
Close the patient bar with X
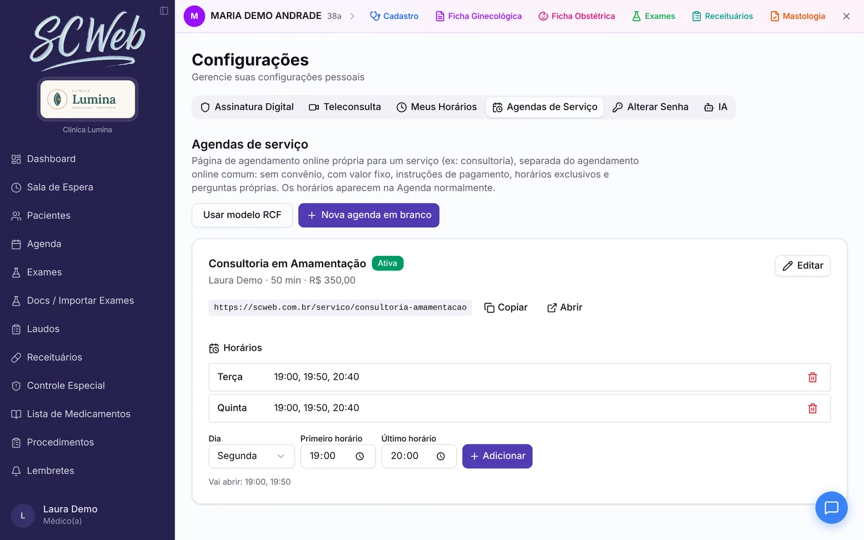846,16
